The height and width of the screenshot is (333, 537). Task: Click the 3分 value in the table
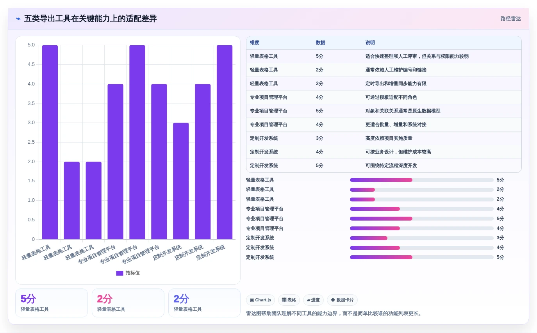(319, 138)
